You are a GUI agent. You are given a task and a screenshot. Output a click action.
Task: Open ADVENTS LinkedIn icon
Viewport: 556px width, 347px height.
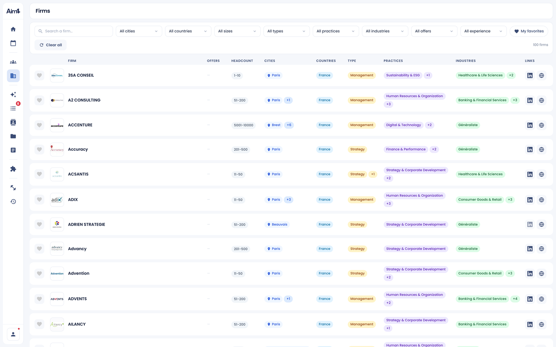pyautogui.click(x=530, y=299)
